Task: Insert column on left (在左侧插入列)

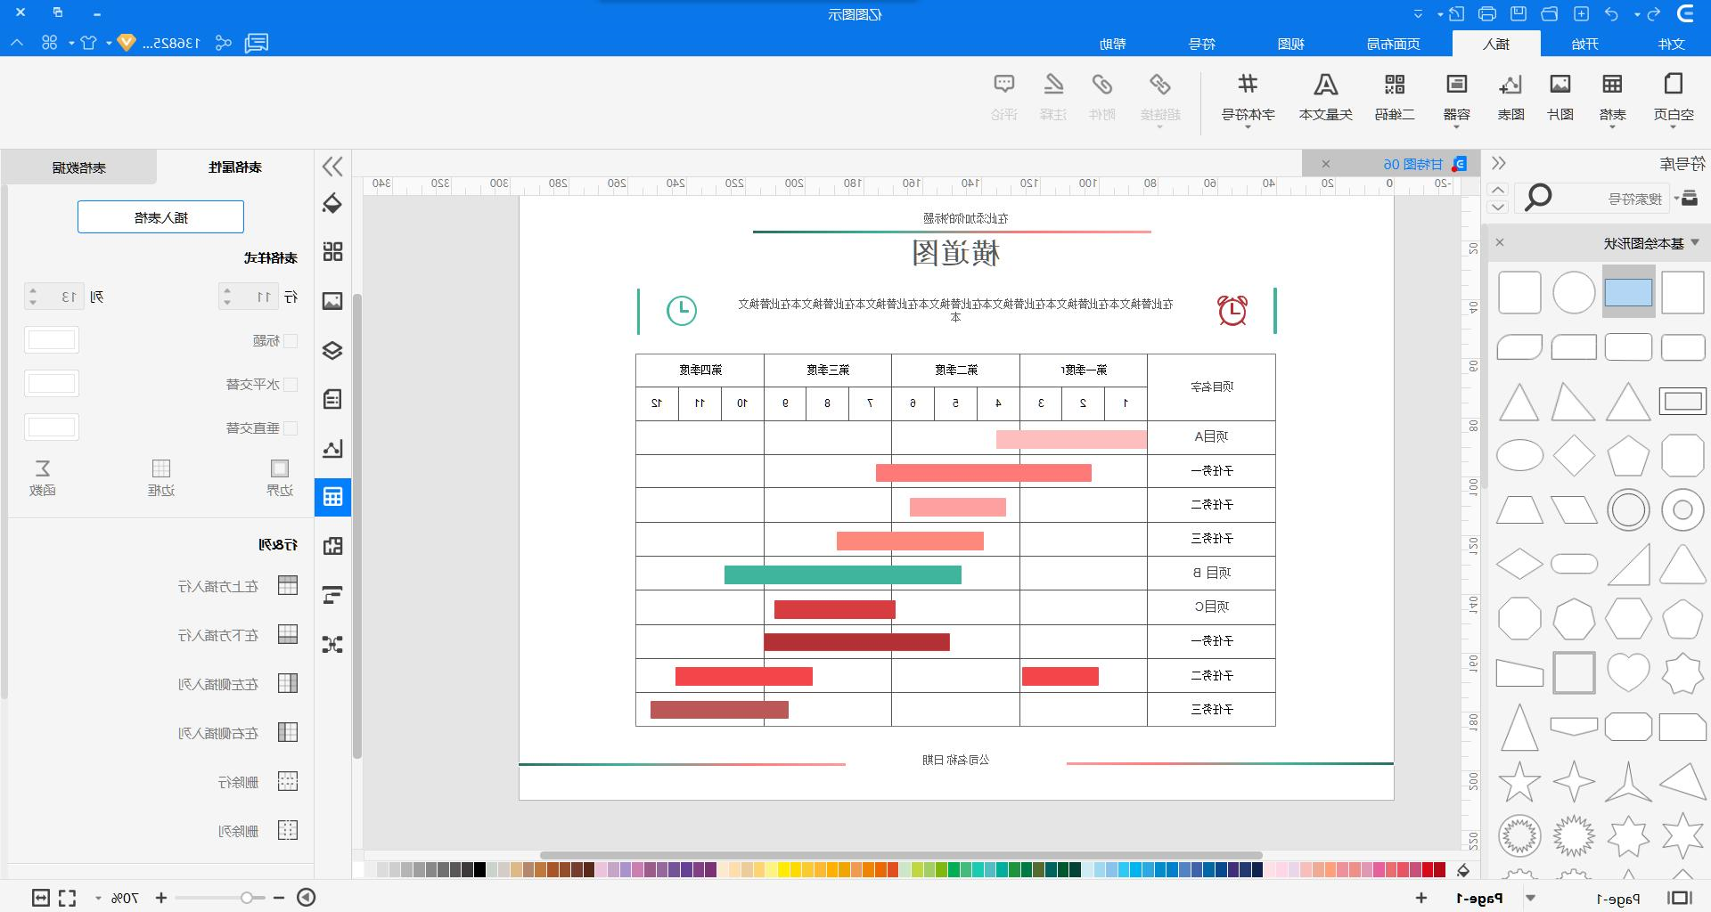Action: [x=237, y=684]
